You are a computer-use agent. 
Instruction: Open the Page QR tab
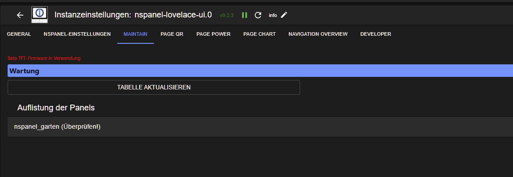172,34
